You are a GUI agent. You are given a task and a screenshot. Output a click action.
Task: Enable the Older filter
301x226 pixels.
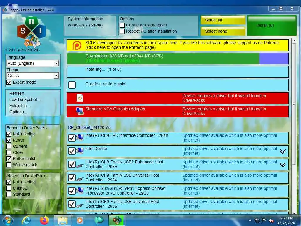click(x=9, y=152)
